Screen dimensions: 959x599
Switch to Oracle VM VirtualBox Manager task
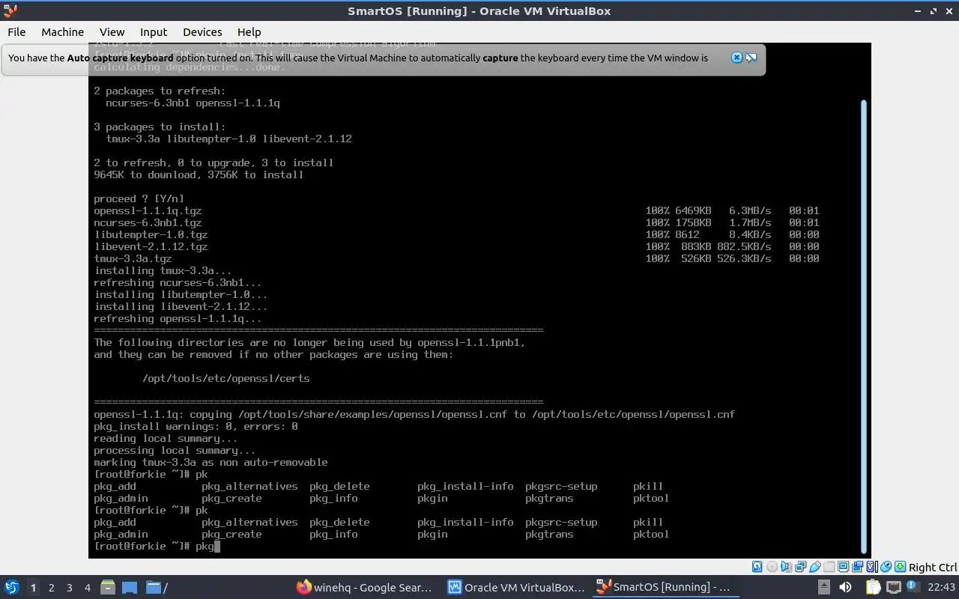click(515, 587)
